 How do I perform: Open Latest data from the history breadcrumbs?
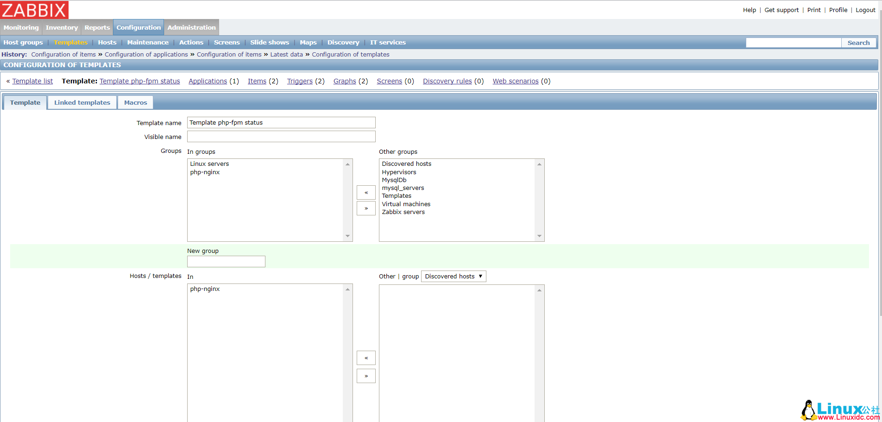(x=286, y=54)
